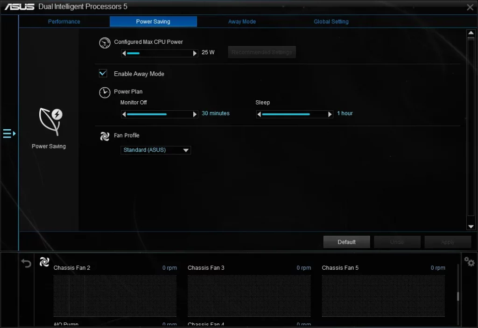Click the settings scrollbar down arrow
478x328 pixels.
pos(471,226)
